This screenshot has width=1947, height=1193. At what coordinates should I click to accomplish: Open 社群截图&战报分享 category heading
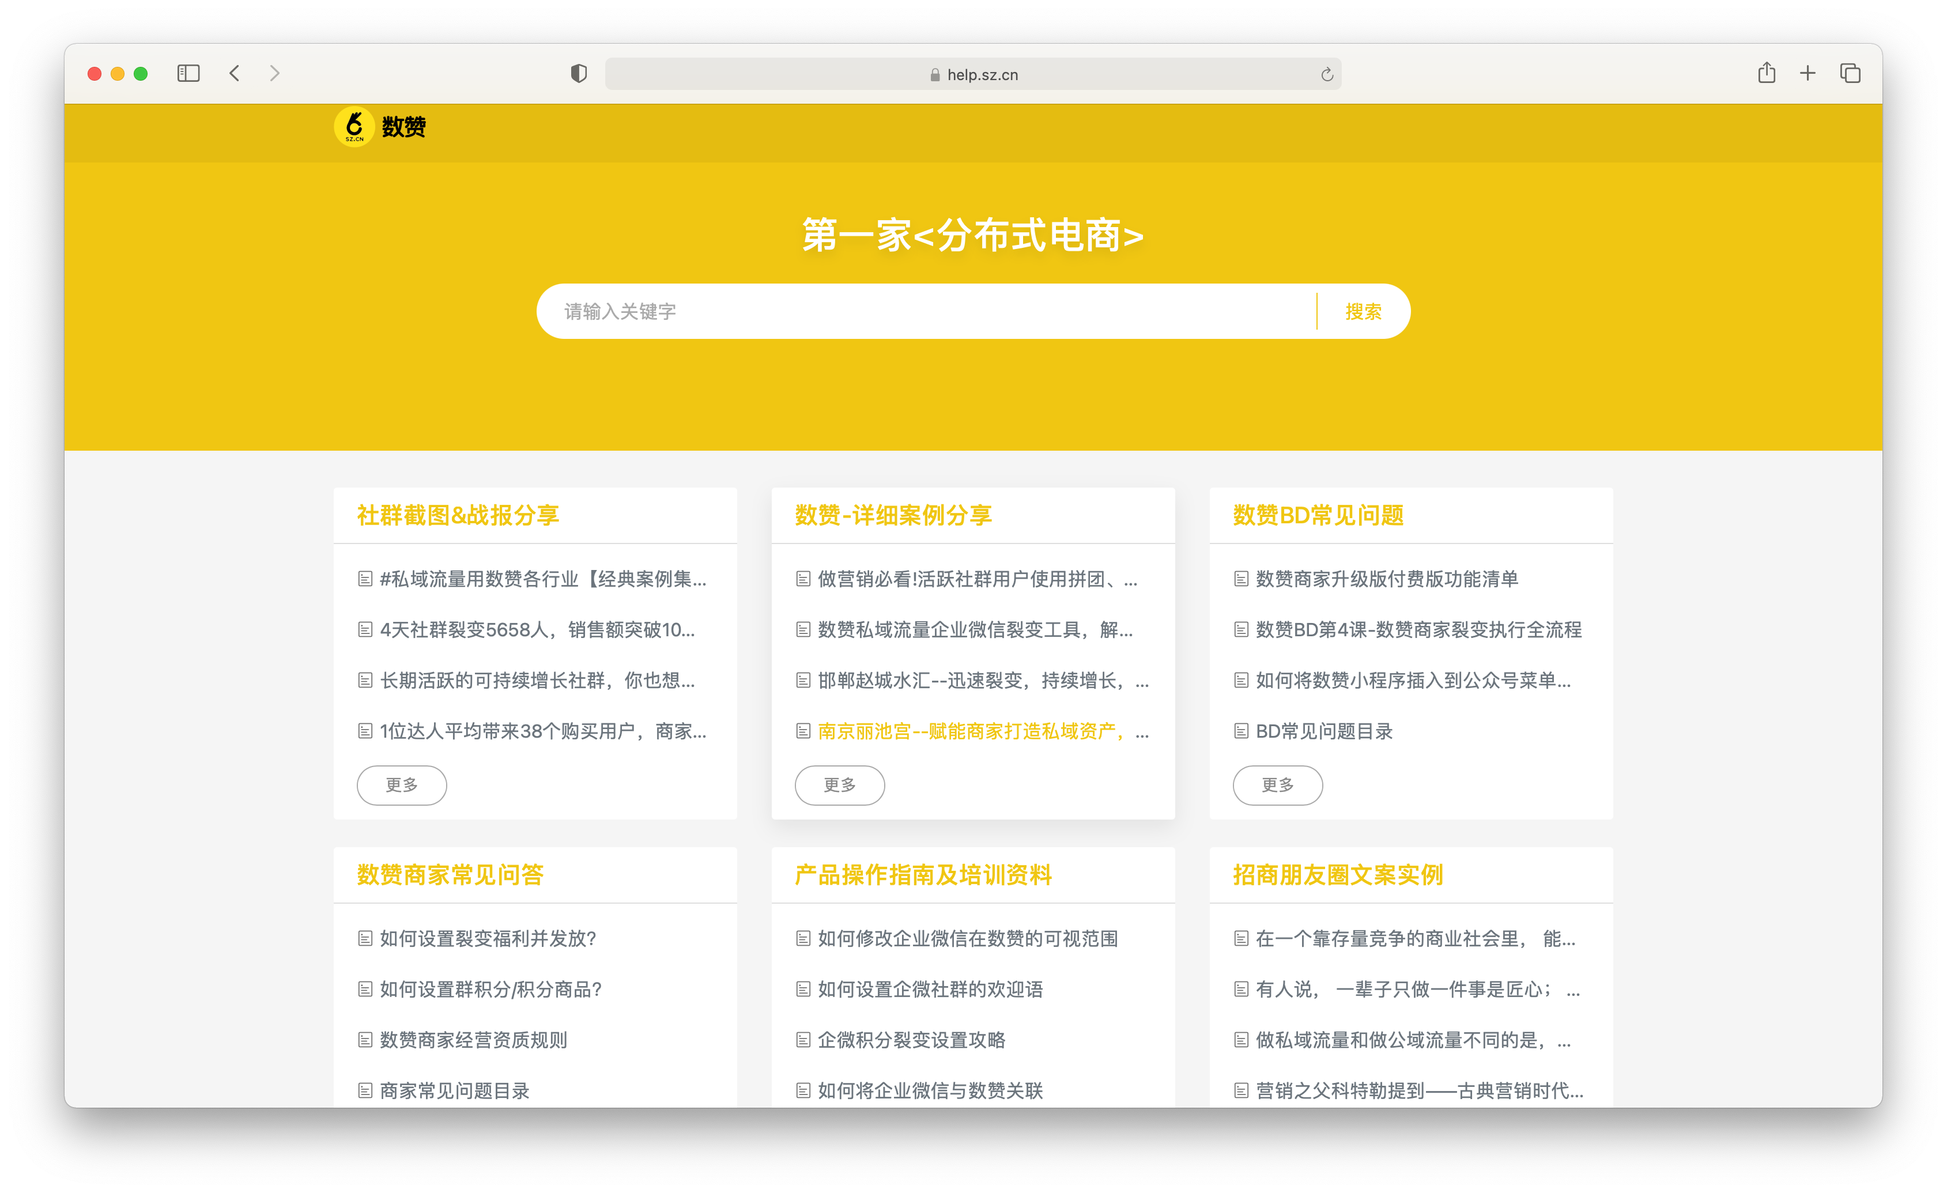click(458, 515)
